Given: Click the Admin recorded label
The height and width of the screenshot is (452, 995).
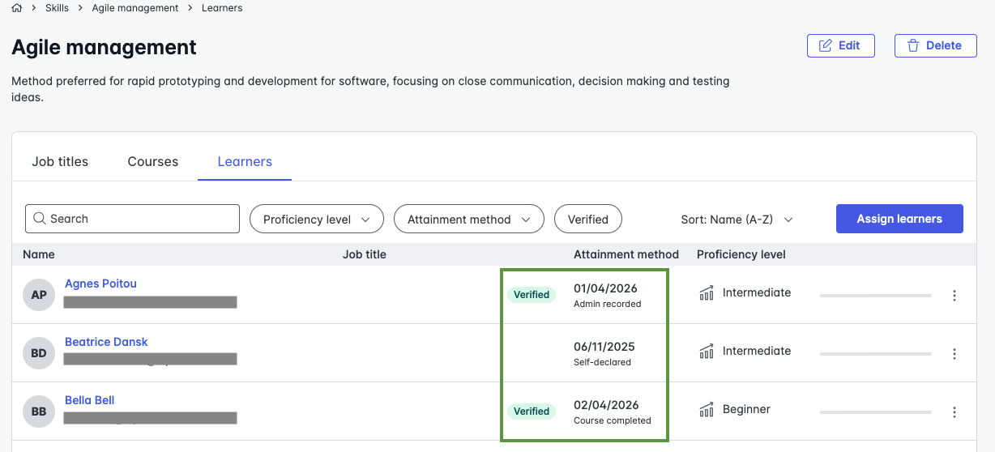Looking at the screenshot, I should click(608, 305).
